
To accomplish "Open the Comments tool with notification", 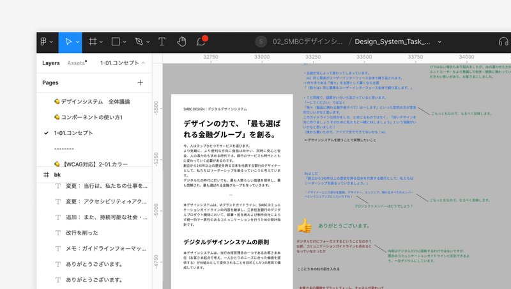I will (202, 41).
